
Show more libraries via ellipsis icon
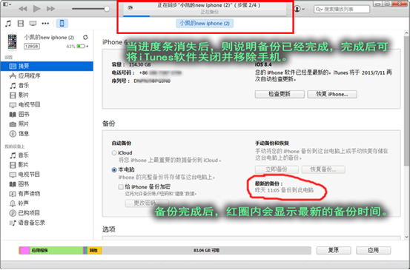(45, 24)
